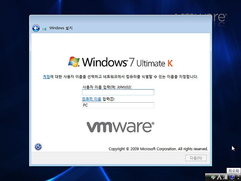
Task: Click the Copyright © 2009 Microsoft Corporation text
Action: pyautogui.click(x=158, y=149)
